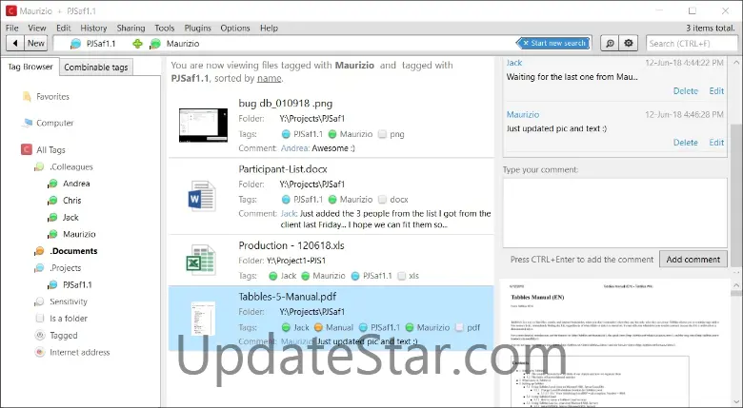Select the Participant-List.docx file name
743x408 pixels.
click(x=282, y=169)
